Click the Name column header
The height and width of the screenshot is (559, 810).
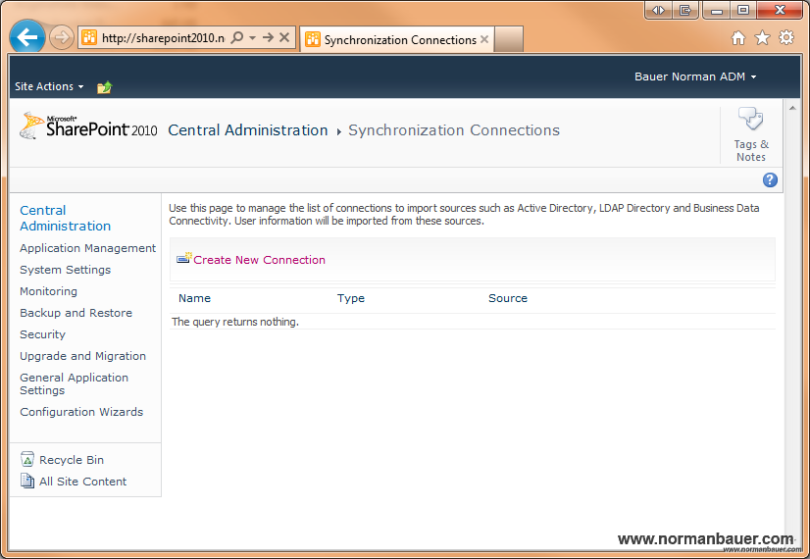pyautogui.click(x=194, y=298)
